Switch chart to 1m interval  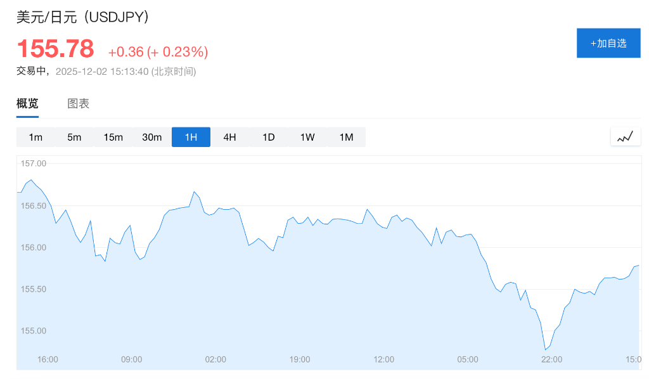[35, 136]
